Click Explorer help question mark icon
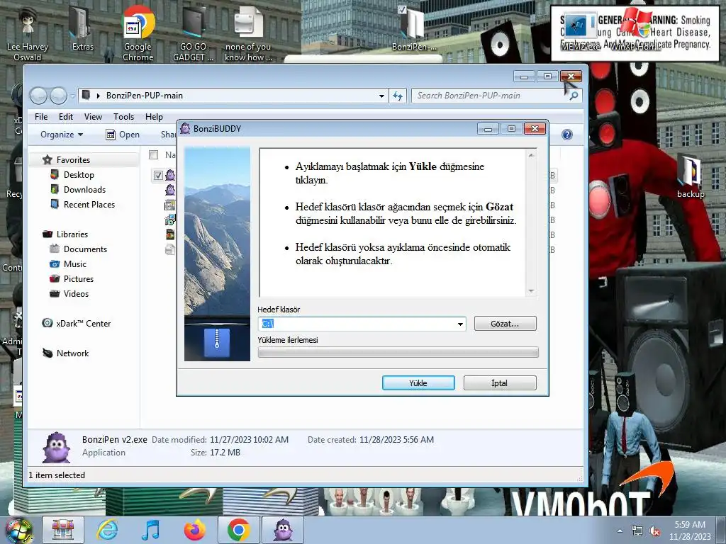Viewport: 726px width, 544px height. 566,135
